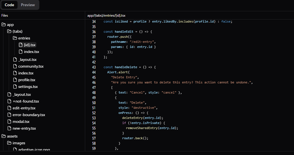The width and height of the screenshot is (294, 155).
Task: Click line number 52
Action: pyautogui.click(x=94, y=113)
